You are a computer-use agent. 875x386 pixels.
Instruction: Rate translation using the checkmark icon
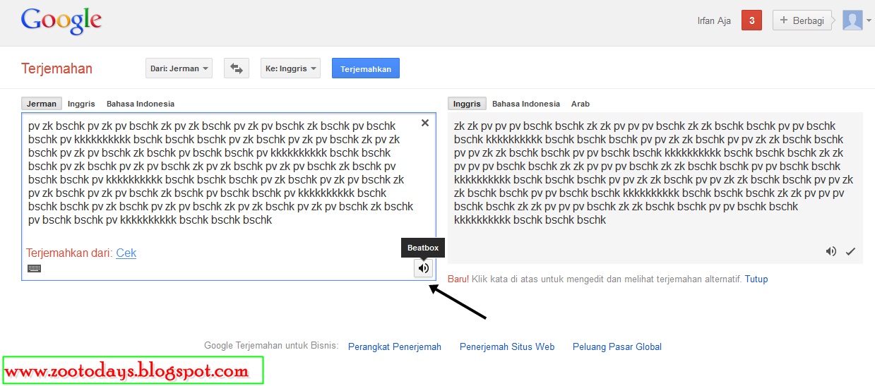[x=850, y=251]
